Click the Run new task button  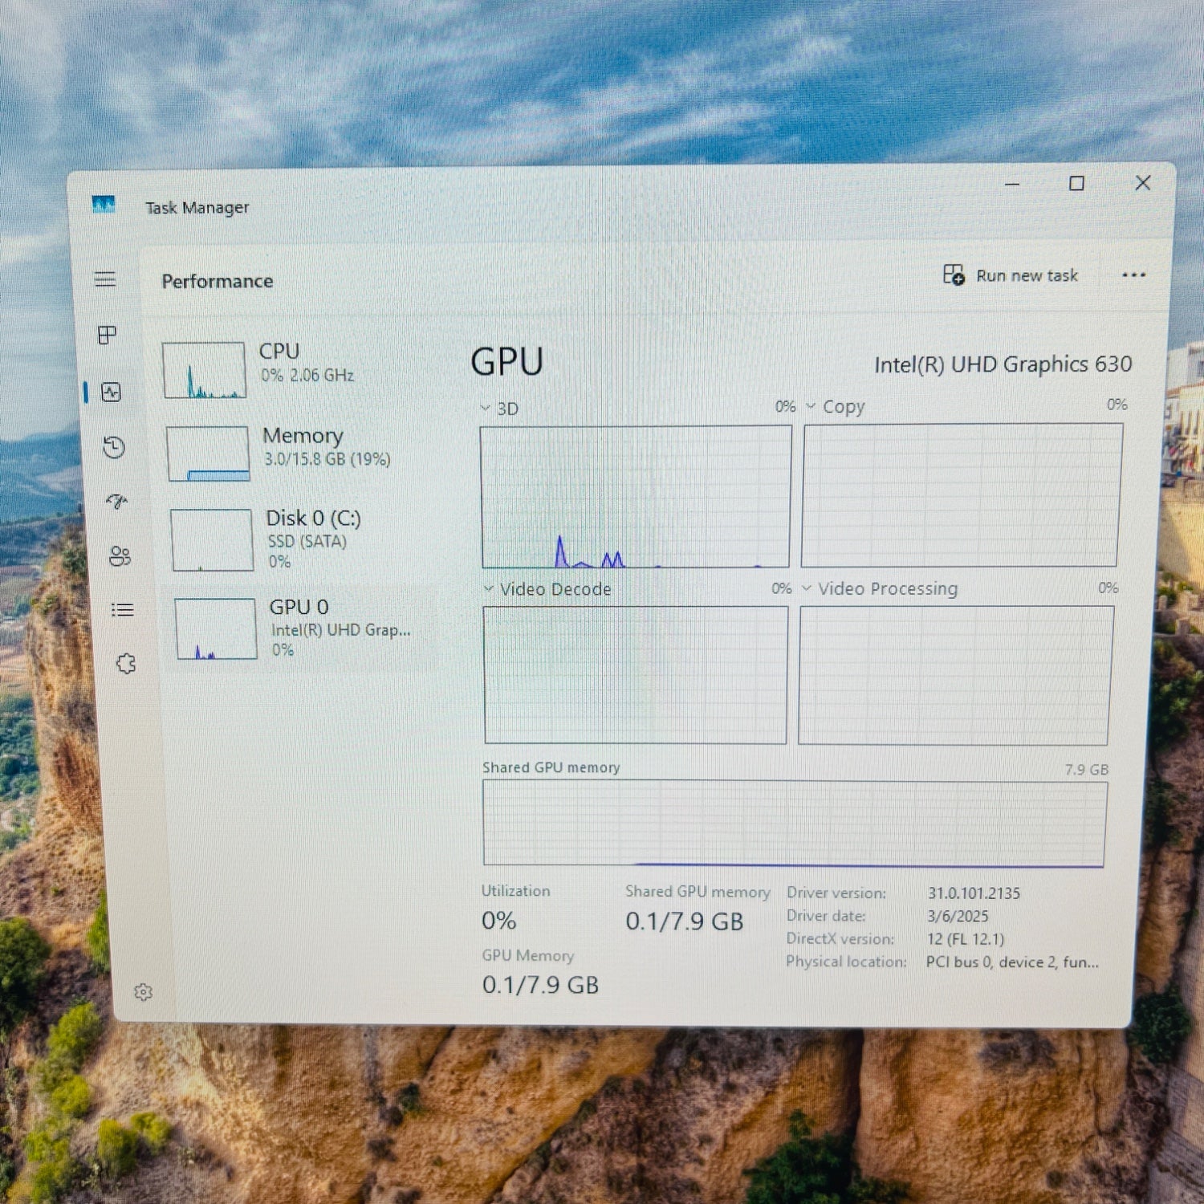point(1011,275)
